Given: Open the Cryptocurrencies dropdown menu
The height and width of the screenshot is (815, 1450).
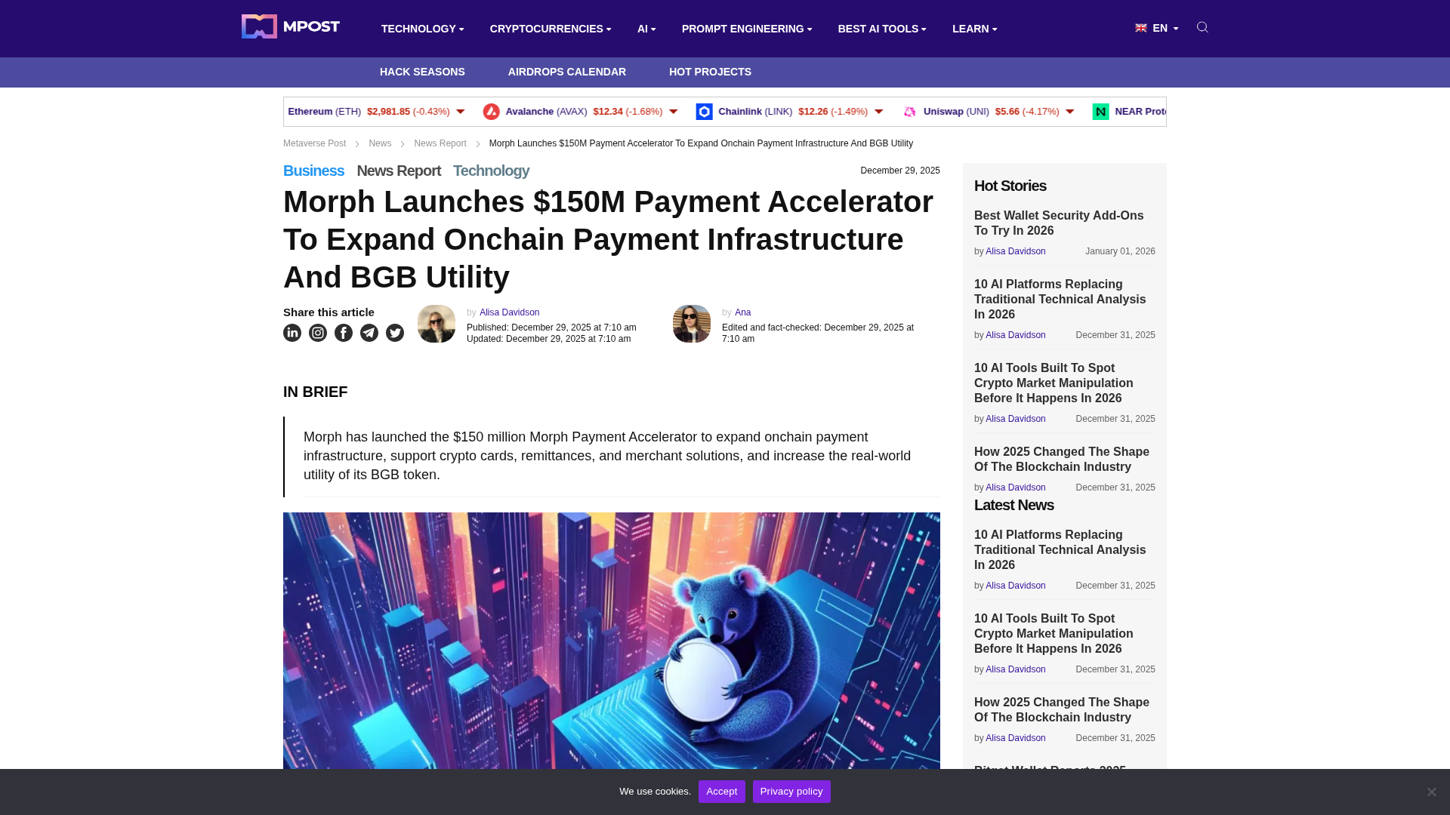Looking at the screenshot, I should (x=550, y=29).
